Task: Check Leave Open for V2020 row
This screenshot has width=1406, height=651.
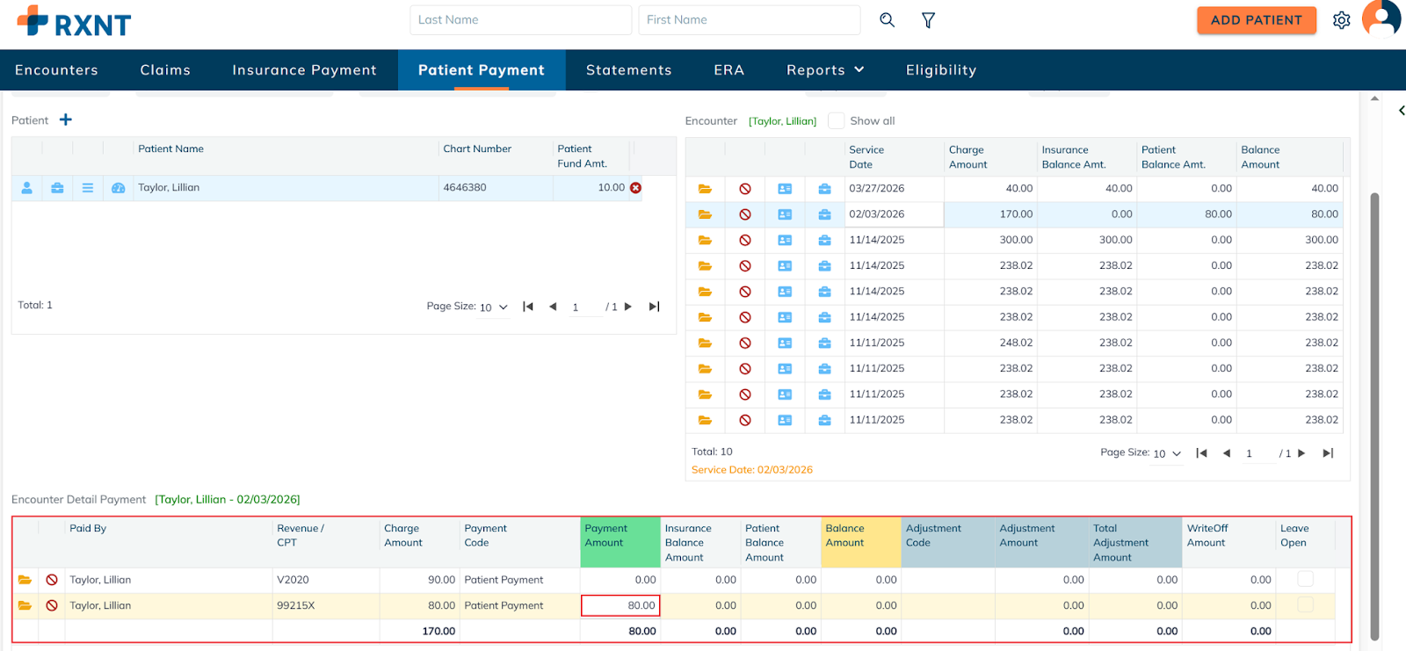Action: [1305, 579]
